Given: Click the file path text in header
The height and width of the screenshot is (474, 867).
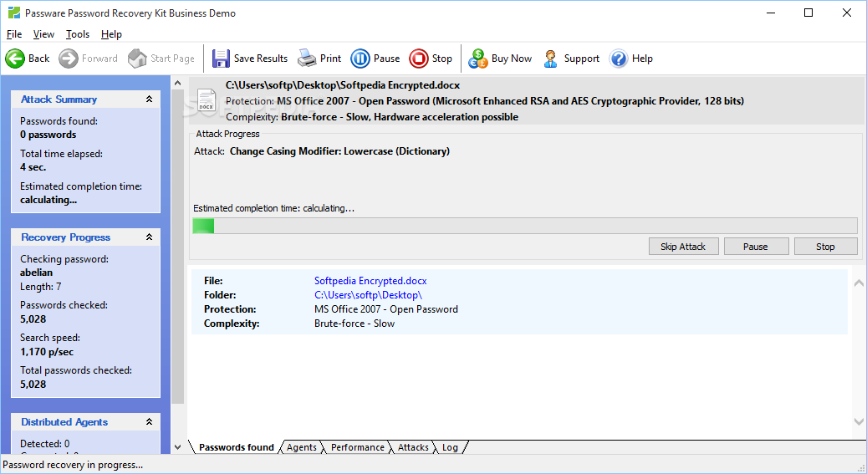Looking at the screenshot, I should (342, 85).
